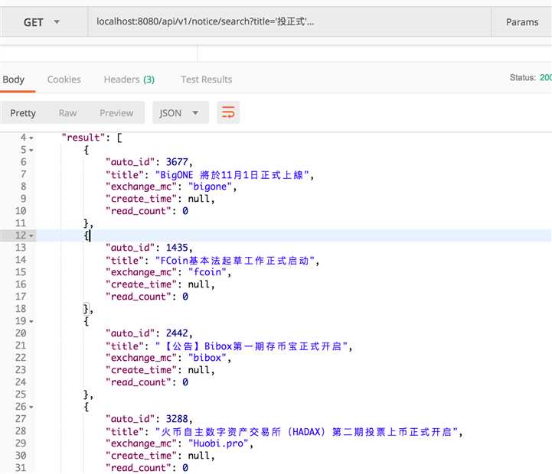Toggle the line wrap icon
The height and width of the screenshot is (474, 552).
[x=228, y=112]
